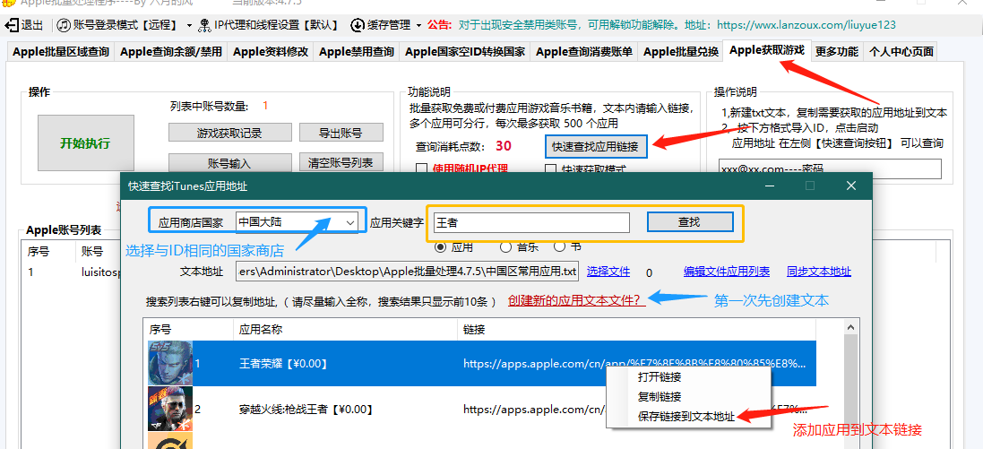Click the 开始执行 button
Image resolution: width=983 pixels, height=449 pixels.
click(x=84, y=143)
